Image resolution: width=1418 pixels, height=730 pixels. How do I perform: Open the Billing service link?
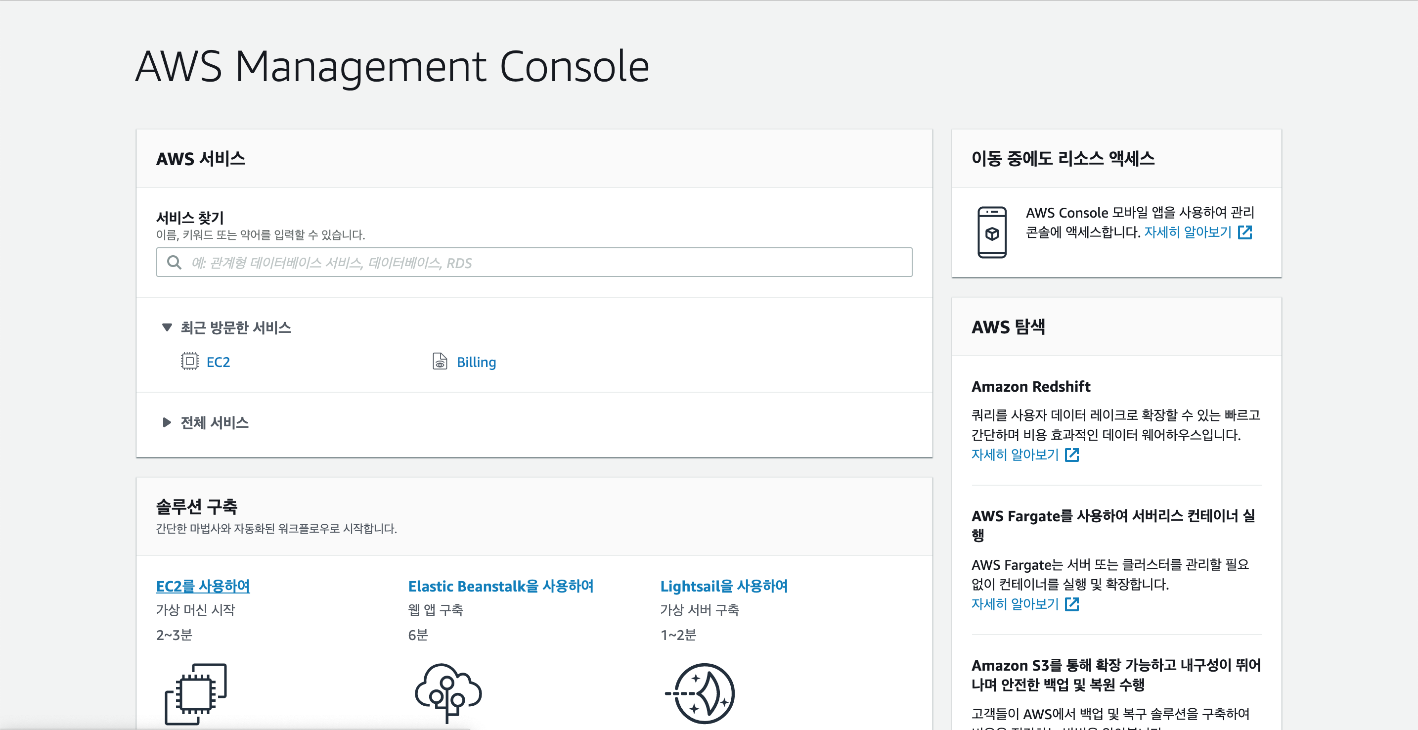tap(476, 362)
